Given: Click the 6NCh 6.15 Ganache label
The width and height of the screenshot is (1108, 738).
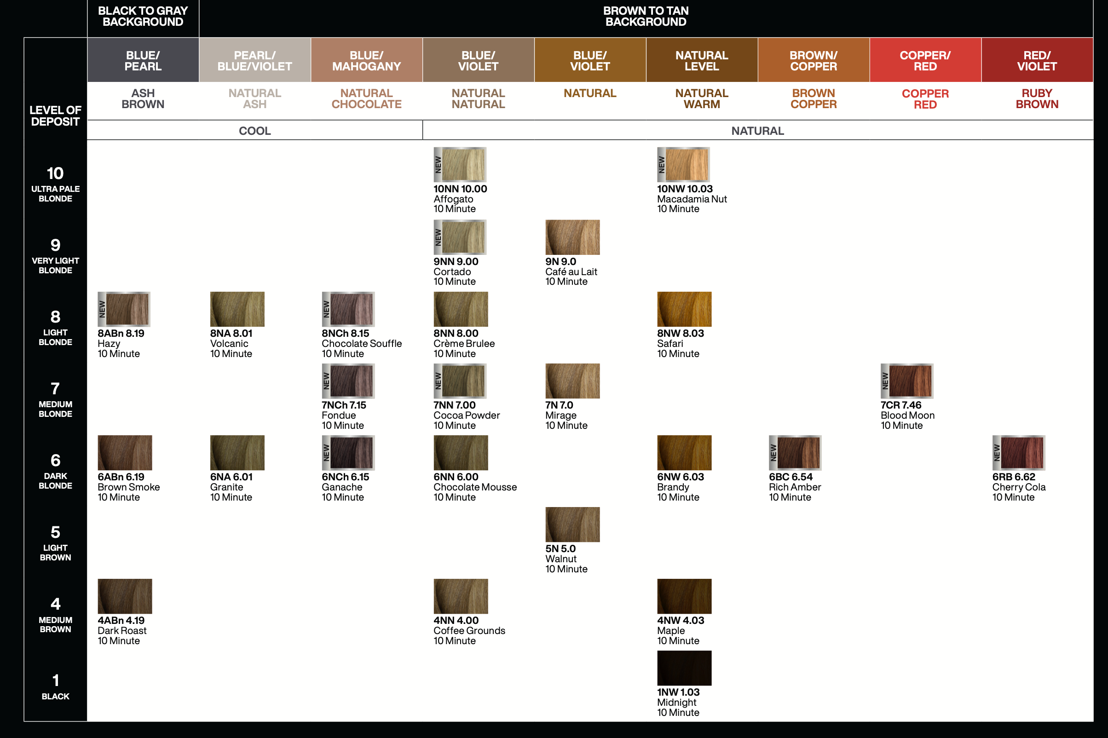Looking at the screenshot, I should (x=345, y=477).
